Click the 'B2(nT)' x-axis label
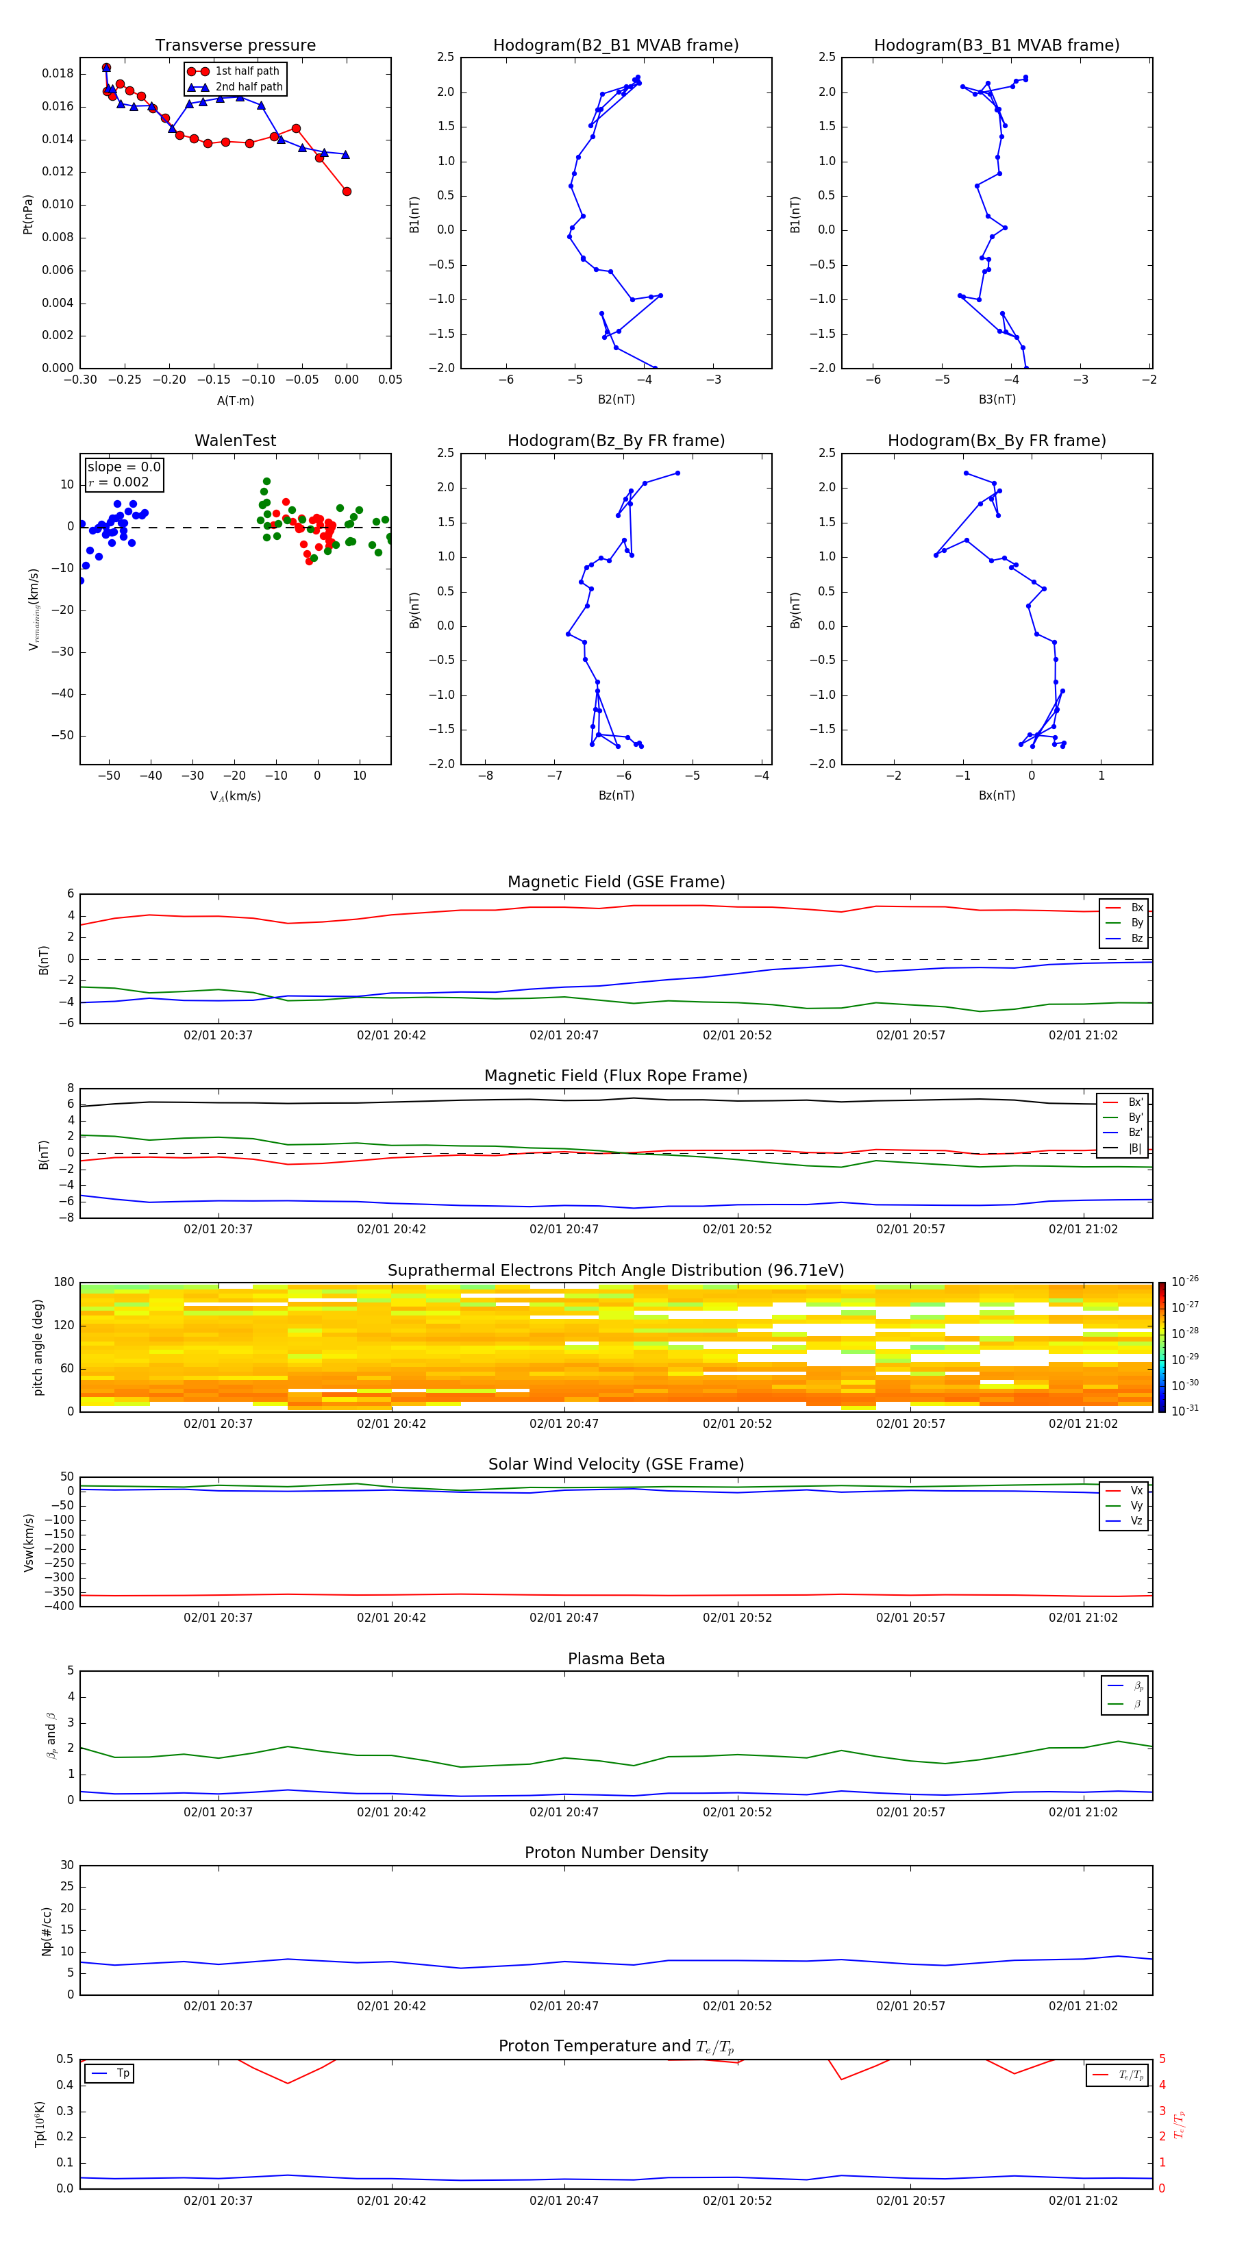 coord(616,399)
